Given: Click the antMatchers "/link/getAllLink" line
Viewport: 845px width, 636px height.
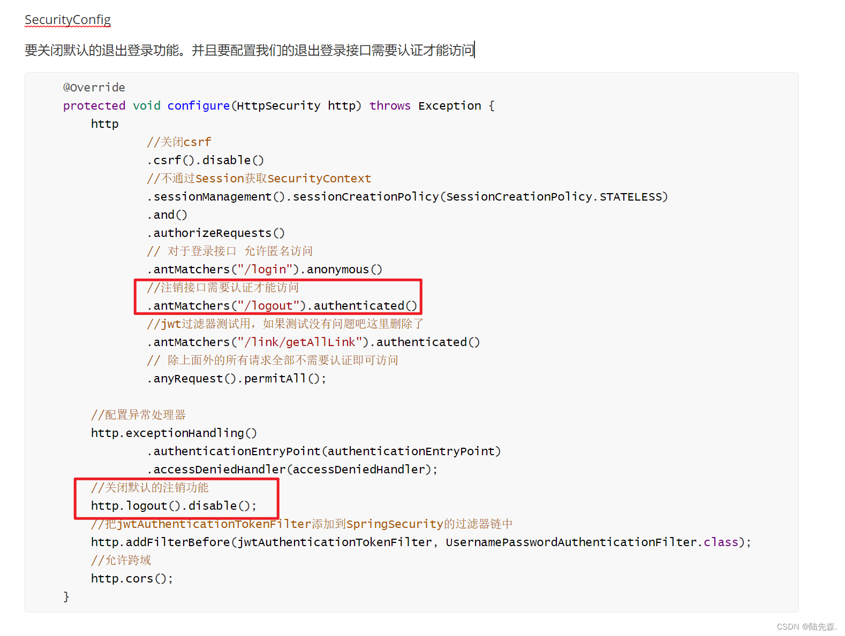Looking at the screenshot, I should (x=313, y=342).
